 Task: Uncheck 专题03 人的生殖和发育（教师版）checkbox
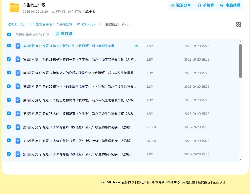click(9, 100)
